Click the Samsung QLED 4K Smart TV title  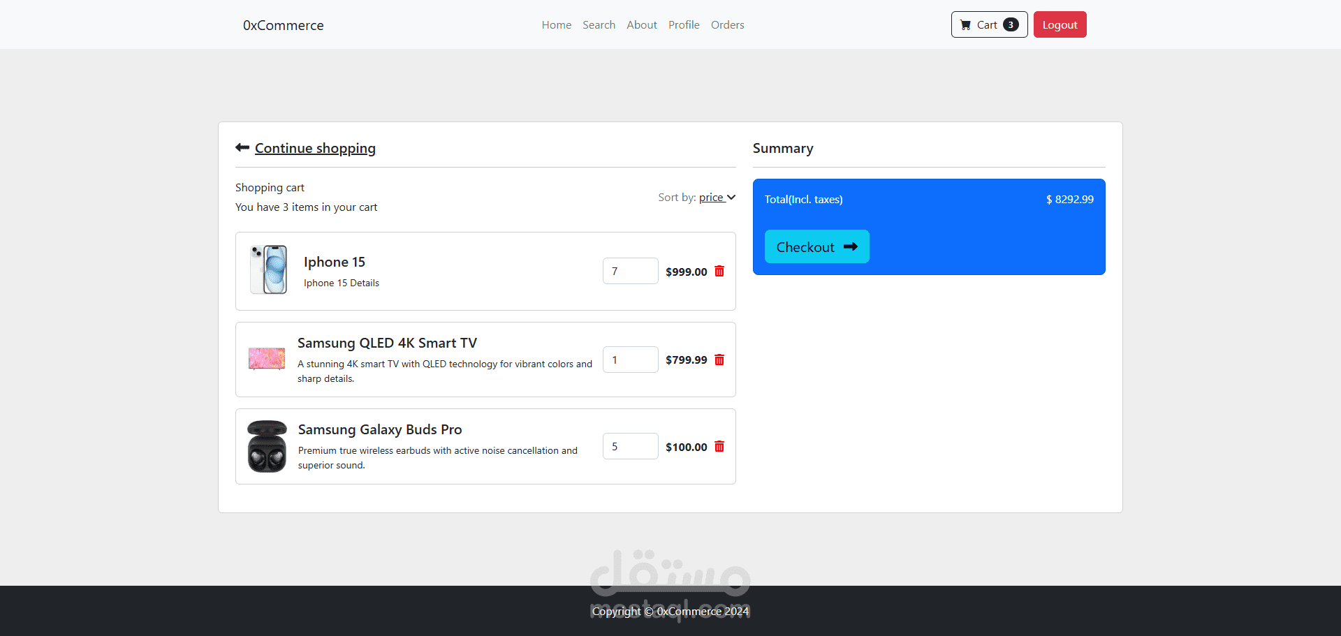coord(388,343)
